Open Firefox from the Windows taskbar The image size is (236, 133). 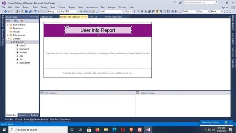97,130
